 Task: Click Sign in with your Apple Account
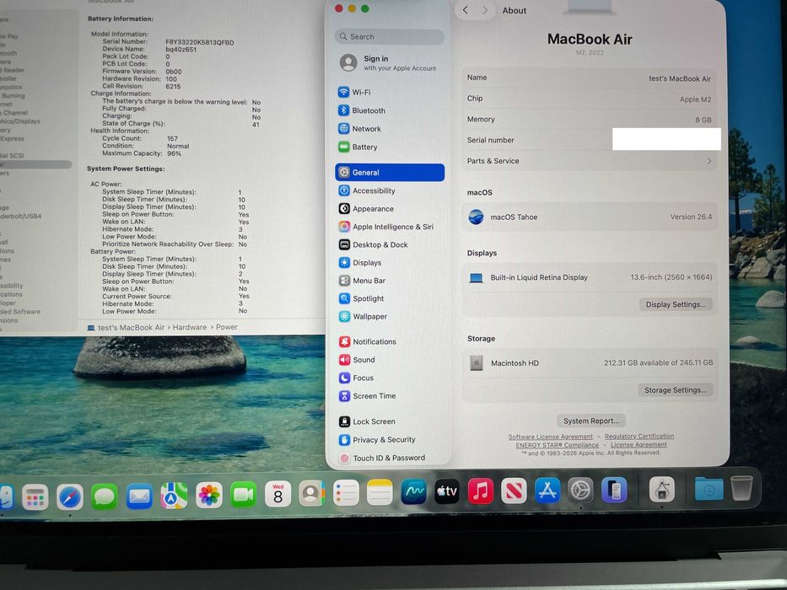(x=390, y=63)
